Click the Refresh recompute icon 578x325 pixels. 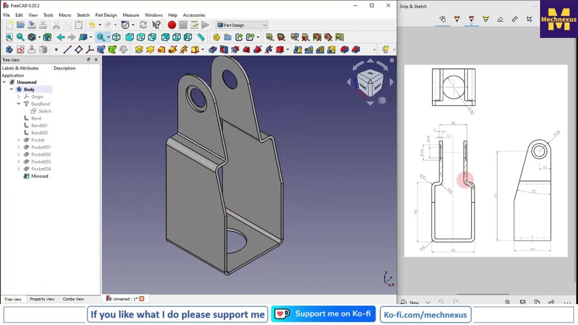143,25
